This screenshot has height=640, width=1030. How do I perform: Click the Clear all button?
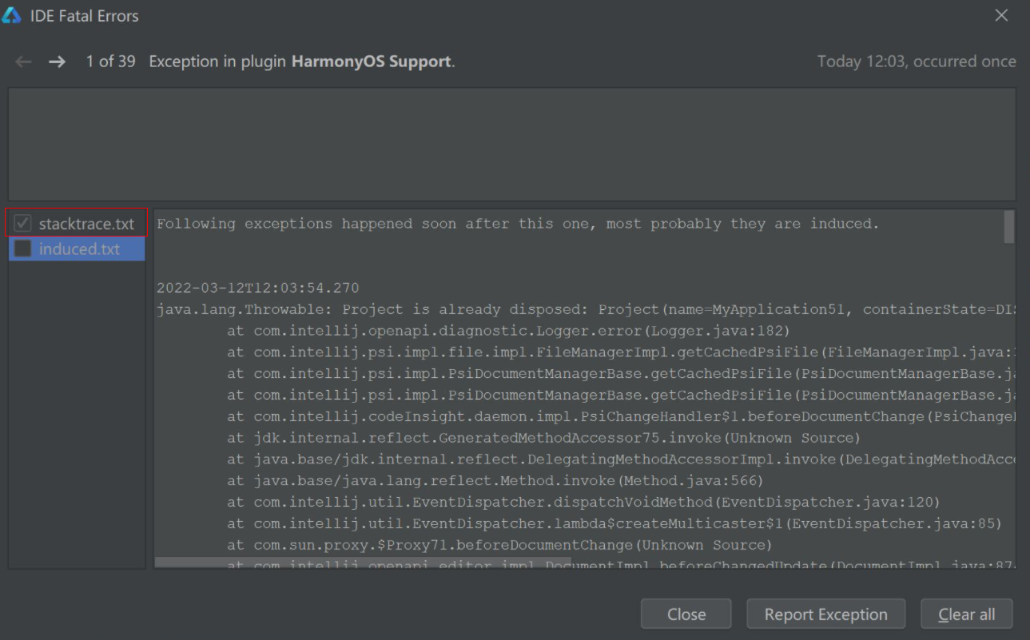click(x=967, y=614)
